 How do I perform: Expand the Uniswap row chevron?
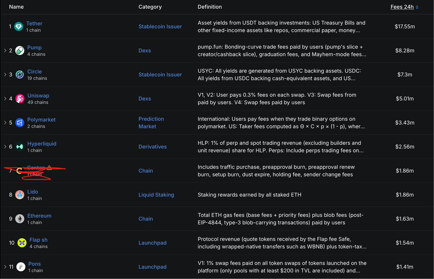5,99
